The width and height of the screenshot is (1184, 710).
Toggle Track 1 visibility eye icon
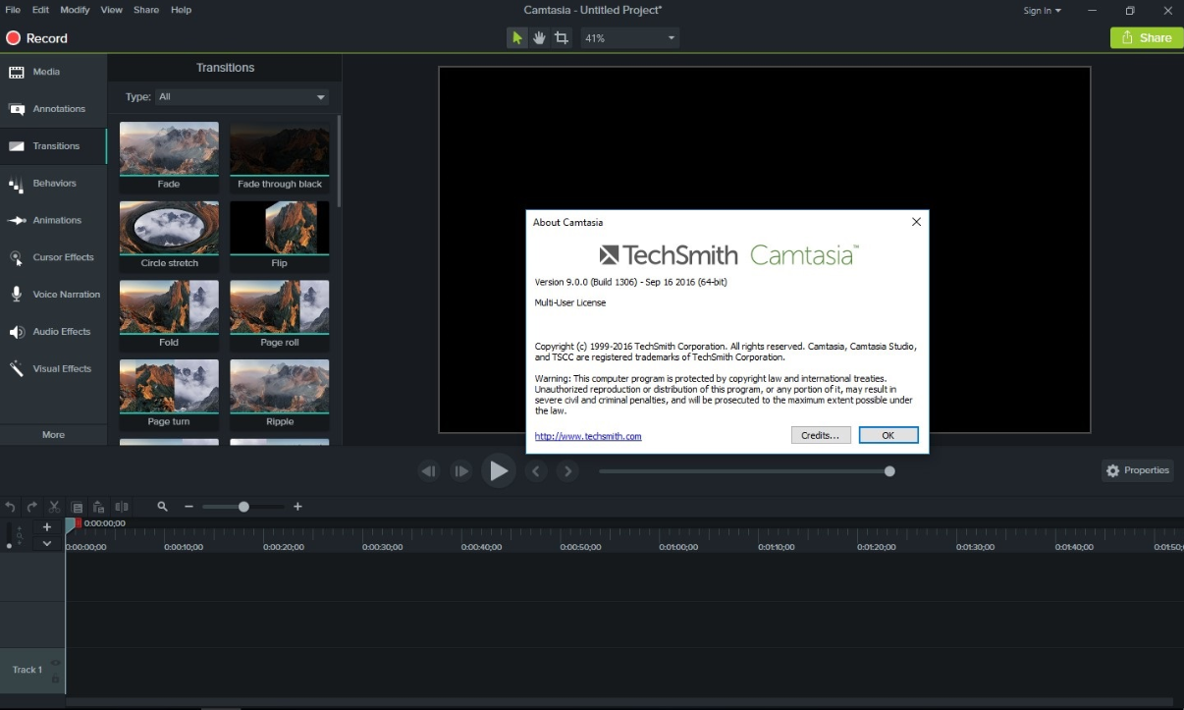(55, 663)
